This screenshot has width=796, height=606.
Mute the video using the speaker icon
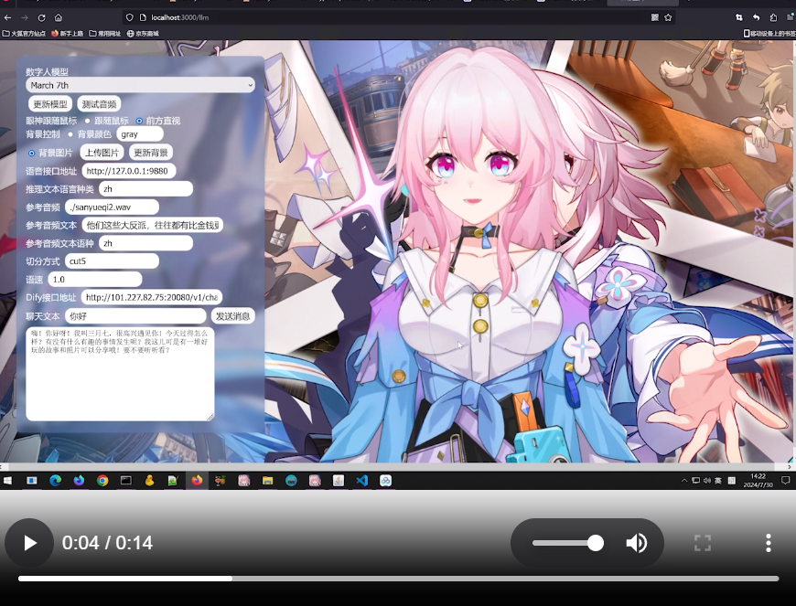point(636,543)
